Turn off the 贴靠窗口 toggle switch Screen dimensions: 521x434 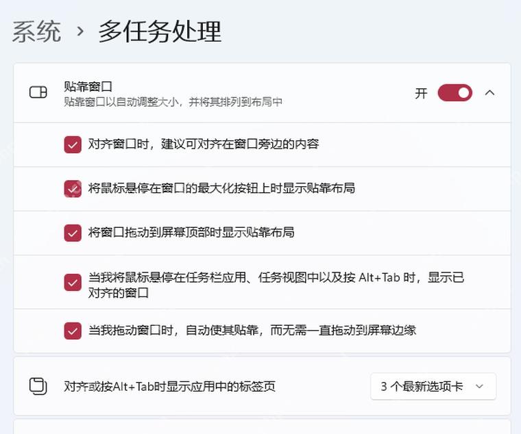pos(455,92)
